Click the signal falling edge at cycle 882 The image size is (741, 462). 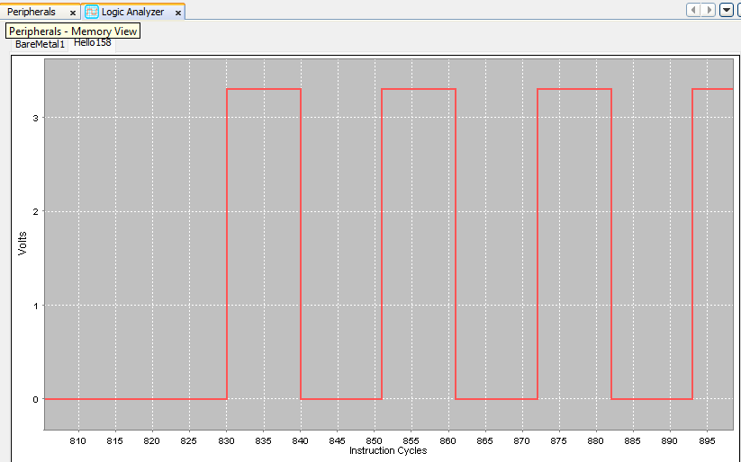[x=611, y=243]
